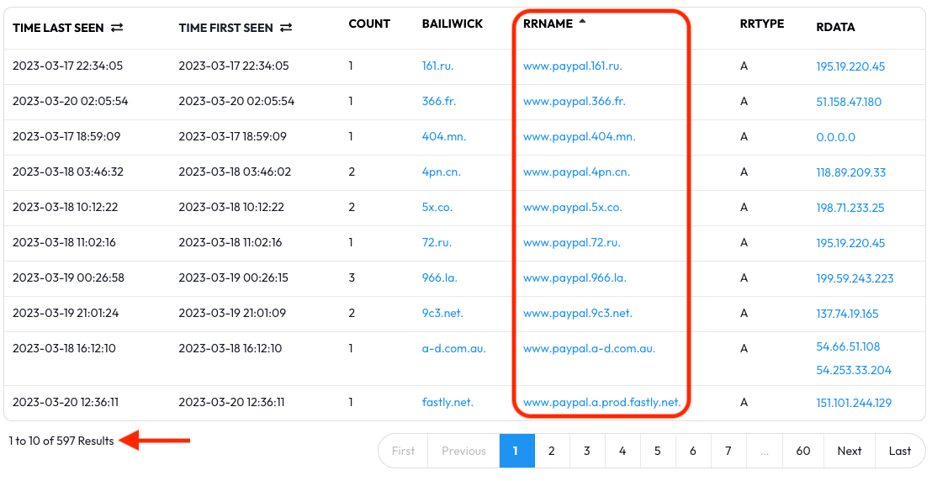
Task: Sort by RRNAME ascending arrow
Action: [x=582, y=21]
